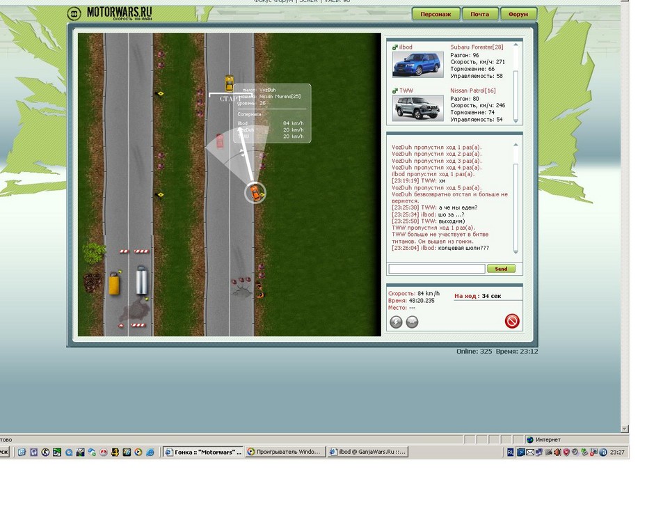Click the silver tanker truck on the left road
Screen dimensions: 647x518
tap(142, 281)
